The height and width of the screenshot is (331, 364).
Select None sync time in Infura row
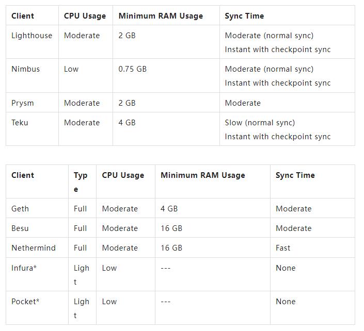[x=286, y=268]
